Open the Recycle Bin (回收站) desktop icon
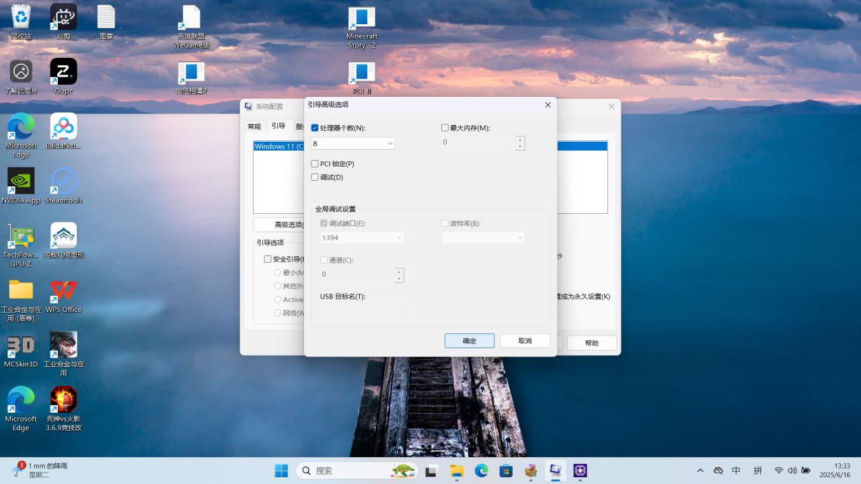 pos(21,22)
